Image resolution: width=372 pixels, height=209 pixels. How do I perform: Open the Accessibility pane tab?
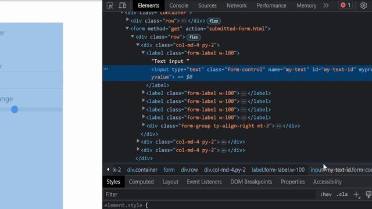pyautogui.click(x=327, y=182)
